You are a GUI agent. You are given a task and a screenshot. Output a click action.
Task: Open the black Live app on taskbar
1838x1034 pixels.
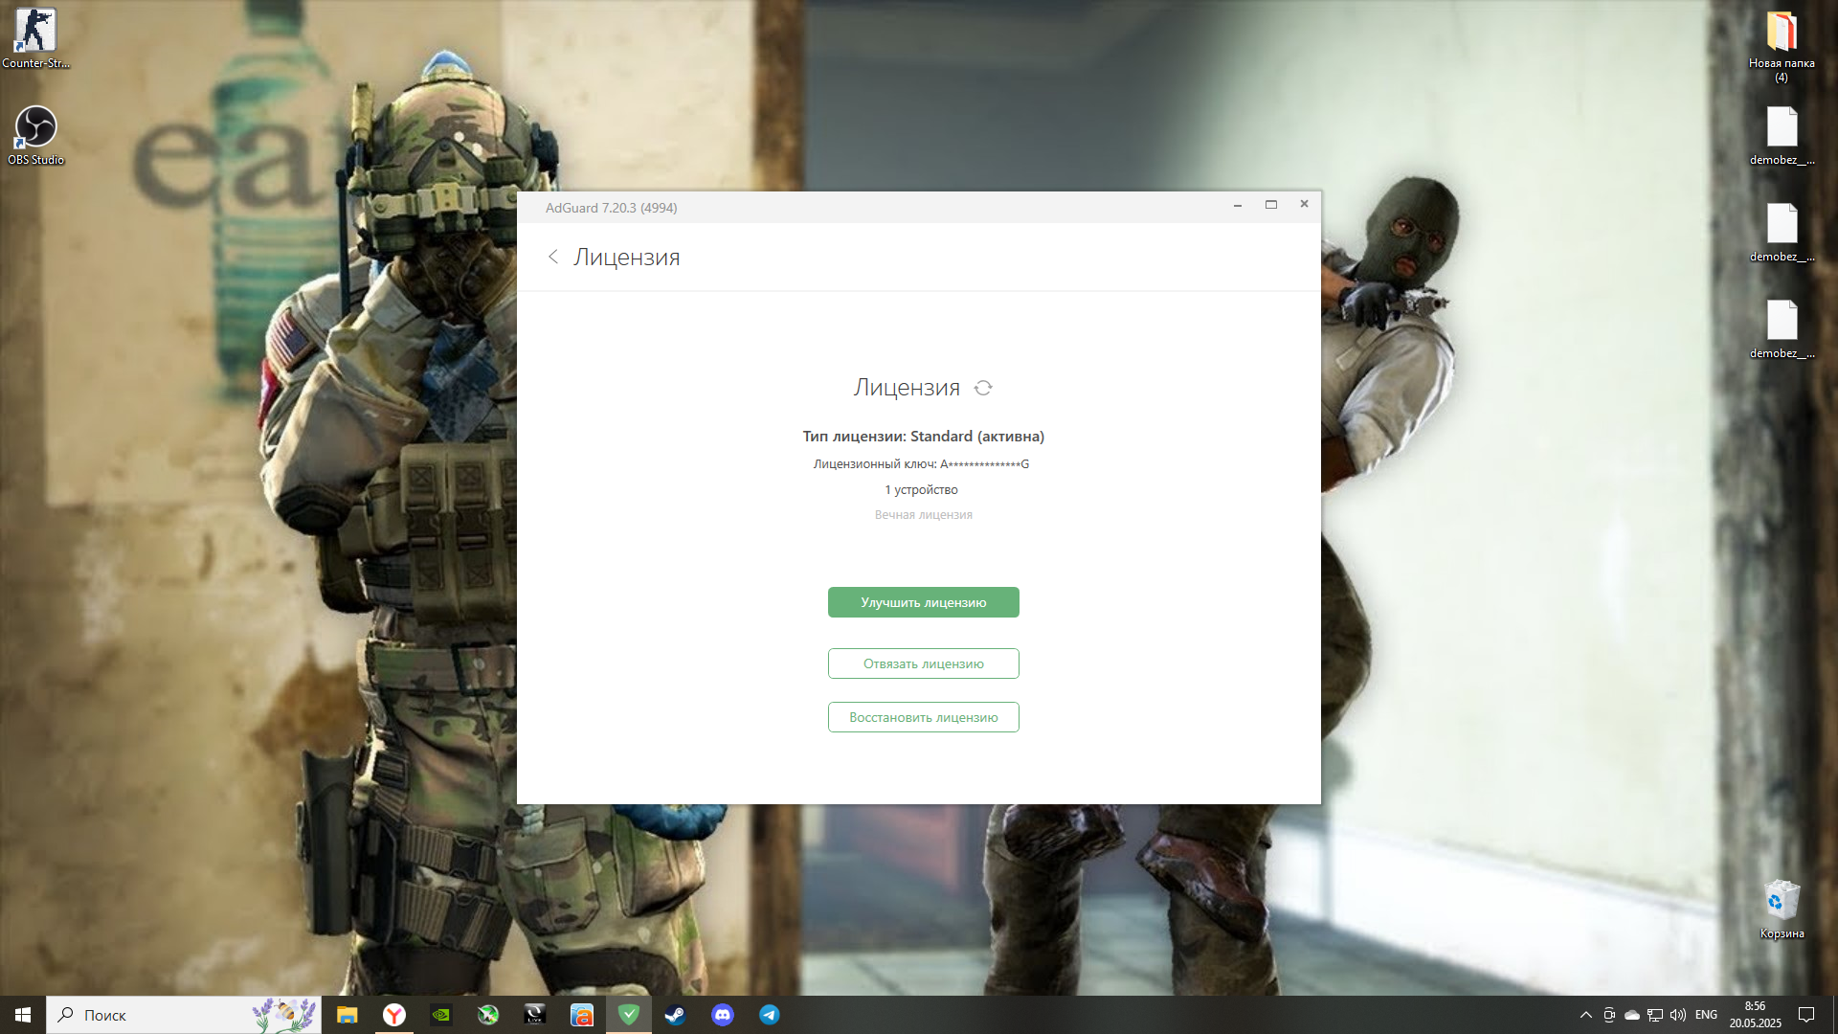(534, 1015)
